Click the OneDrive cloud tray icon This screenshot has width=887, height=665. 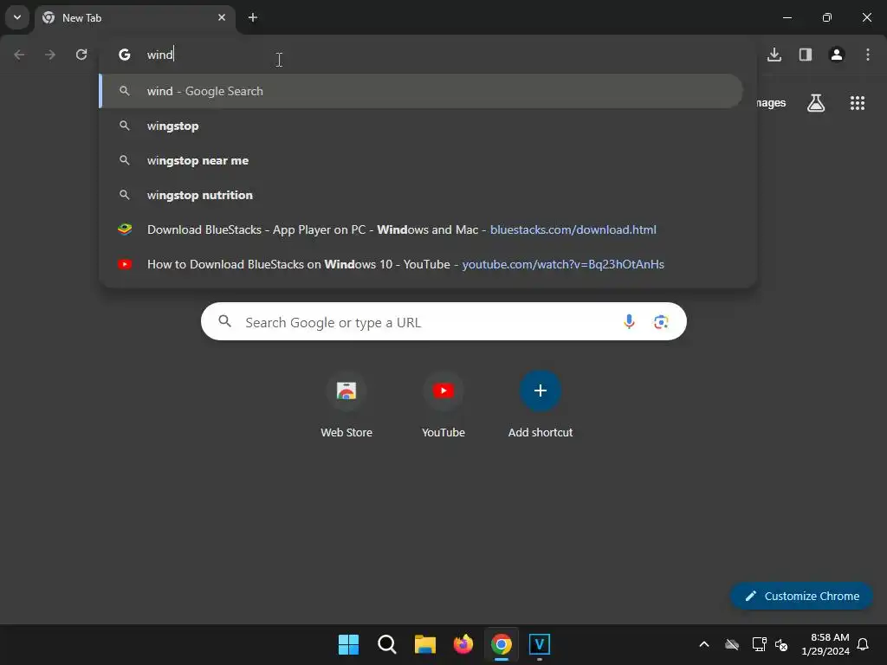tap(732, 644)
